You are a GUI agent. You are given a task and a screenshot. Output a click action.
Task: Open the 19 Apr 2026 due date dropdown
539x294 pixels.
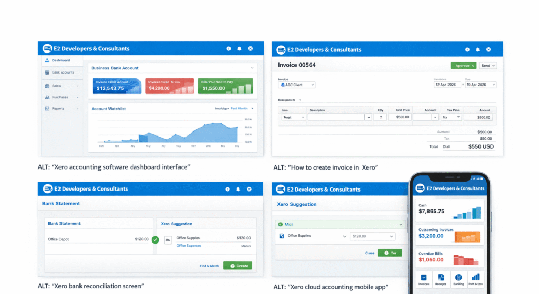point(481,85)
